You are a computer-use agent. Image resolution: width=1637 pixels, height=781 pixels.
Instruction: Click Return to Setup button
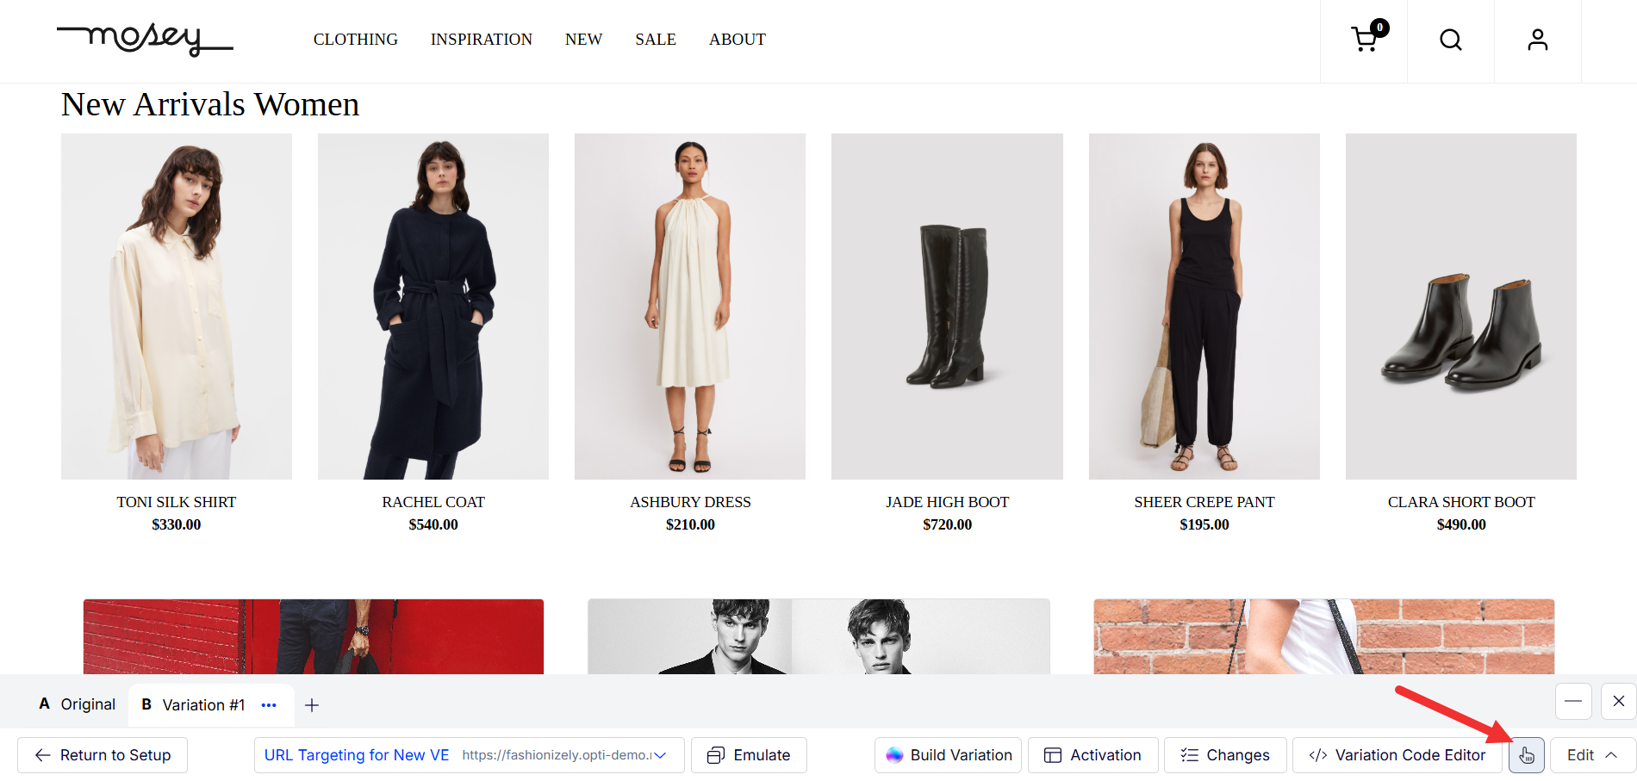coord(103,755)
